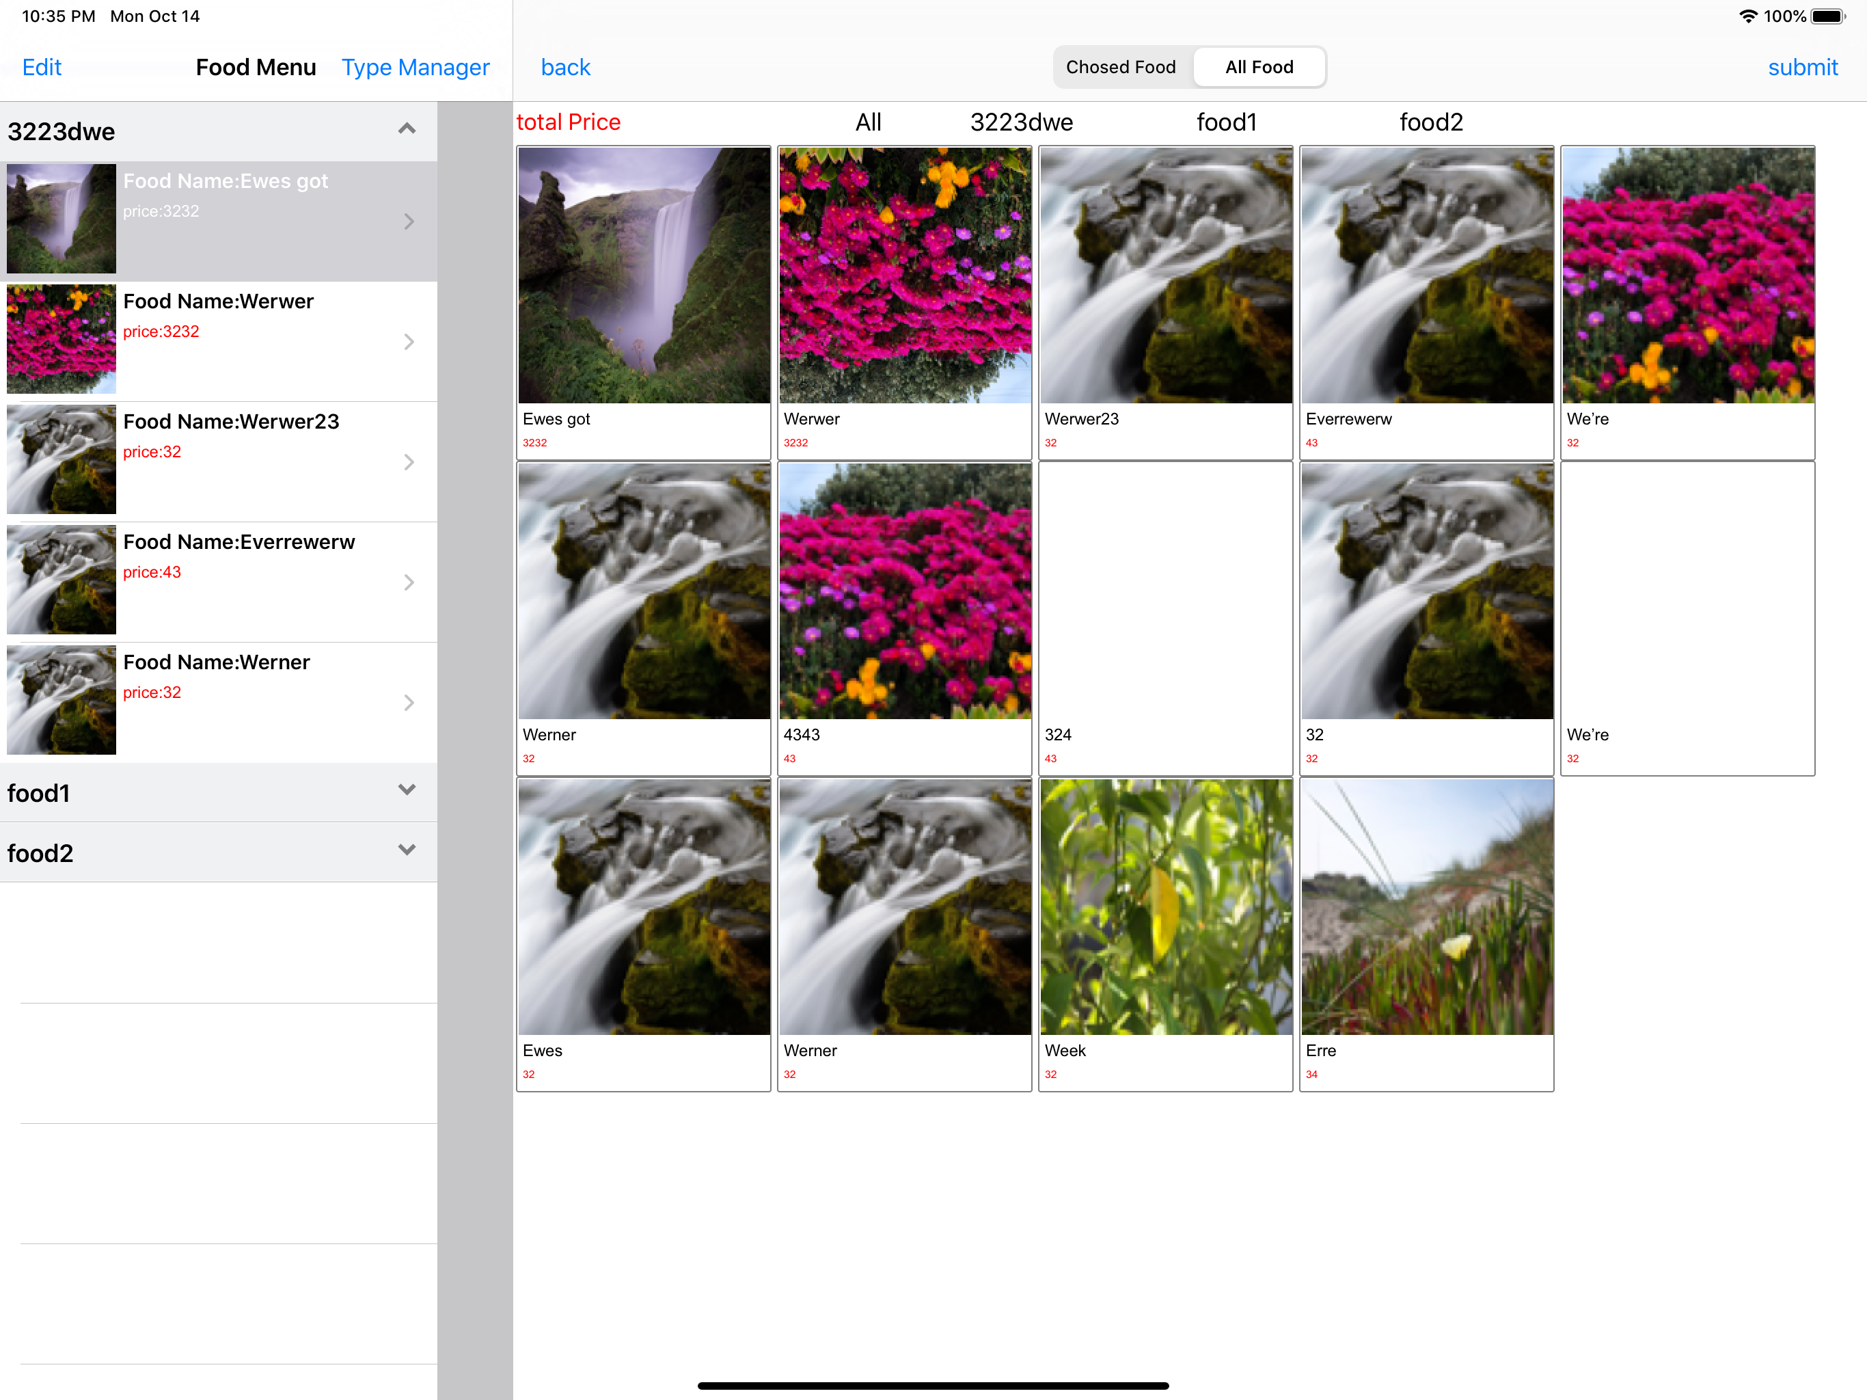
Task: Expand the food2 section
Action: 407,850
